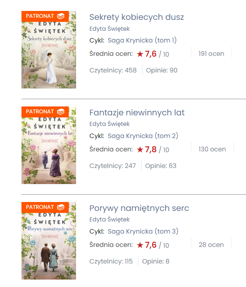
Task: Open Saga Krynicka (tom 3) series link
Action: point(143,231)
